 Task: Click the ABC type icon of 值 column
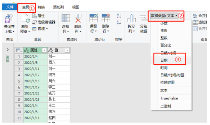pos(51,50)
